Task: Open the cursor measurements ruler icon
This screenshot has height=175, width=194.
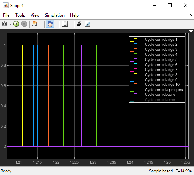Action: (88, 24)
